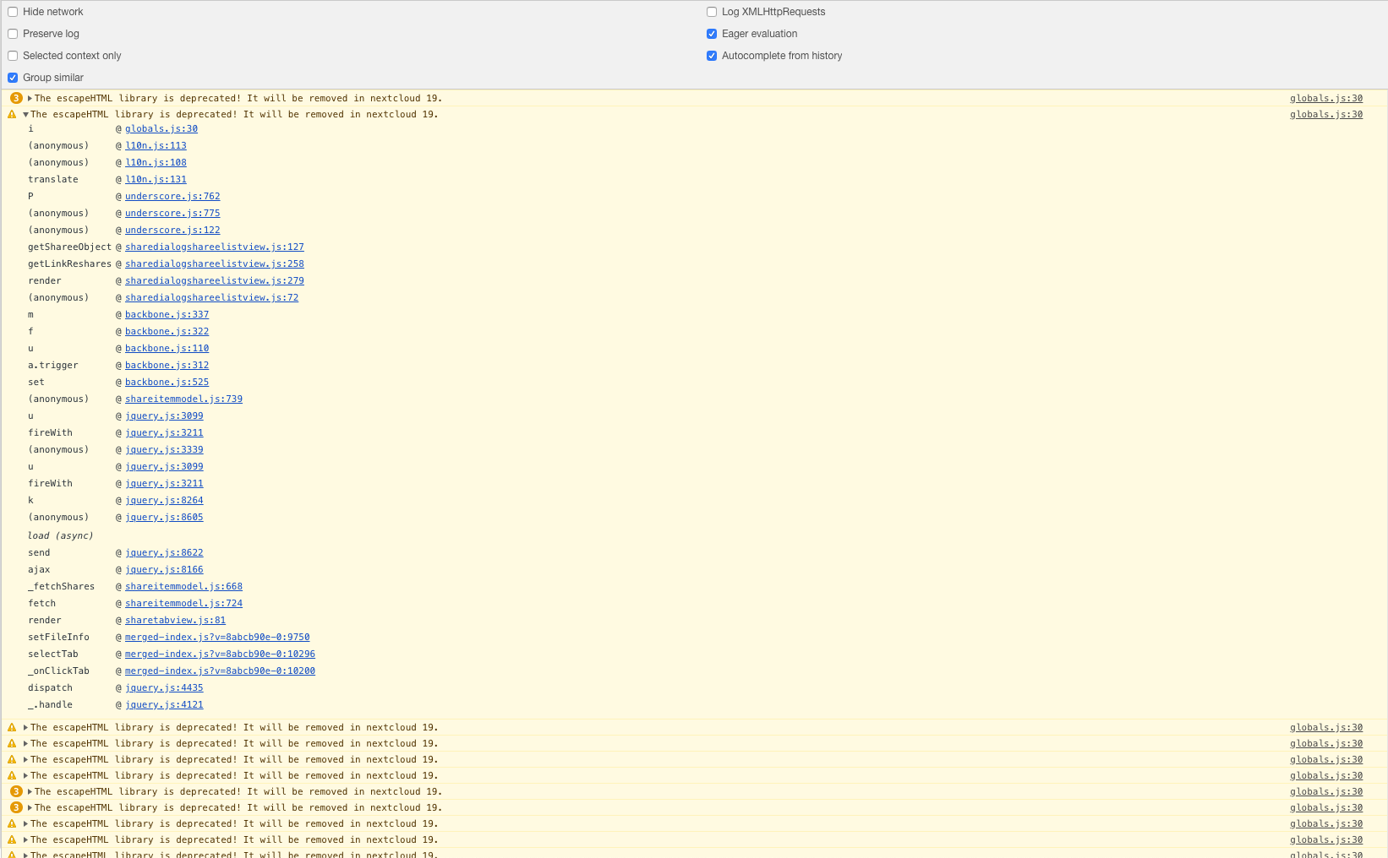Click the 'load (async)' stack entry
The height and width of the screenshot is (858, 1388).
[61, 535]
